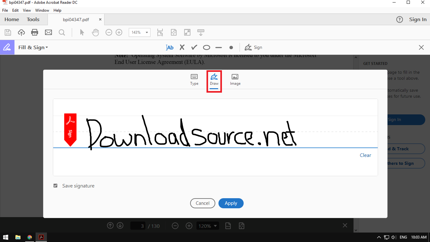Choose the hand pan tool

[x=95, y=32]
